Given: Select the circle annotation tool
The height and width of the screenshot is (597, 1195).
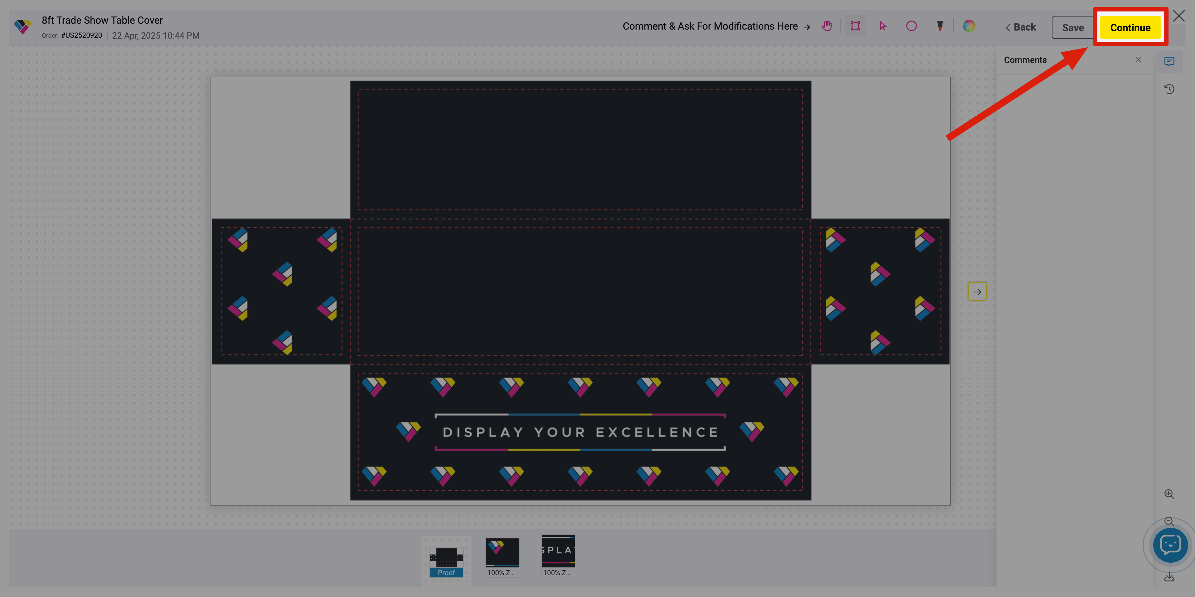Looking at the screenshot, I should point(911,26).
